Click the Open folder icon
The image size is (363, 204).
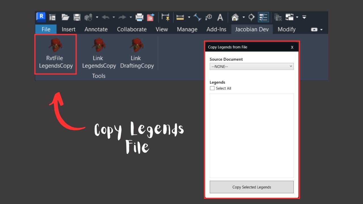[66, 17]
